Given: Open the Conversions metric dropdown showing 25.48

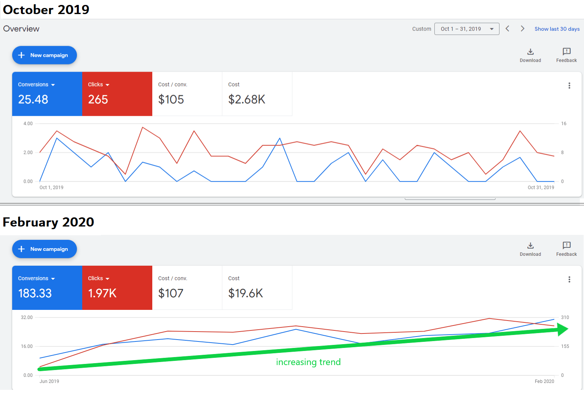Looking at the screenshot, I should coord(37,85).
